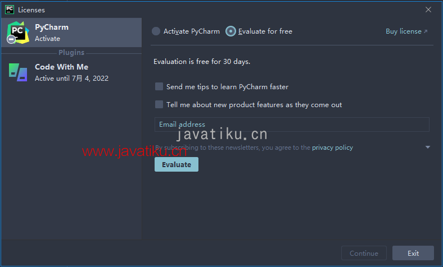The height and width of the screenshot is (267, 443).
Task: Click the Continue button
Action: (364, 253)
